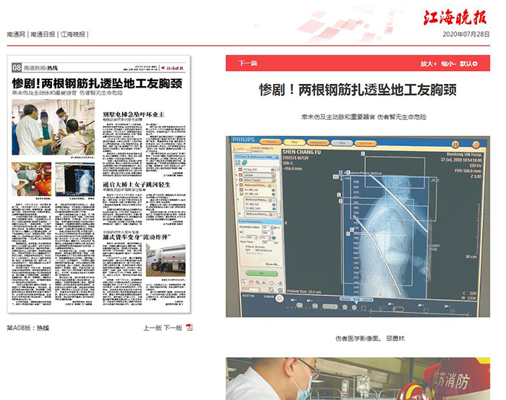
Task: Click the 江海晚报 masthead logo
Action: pos(459,17)
